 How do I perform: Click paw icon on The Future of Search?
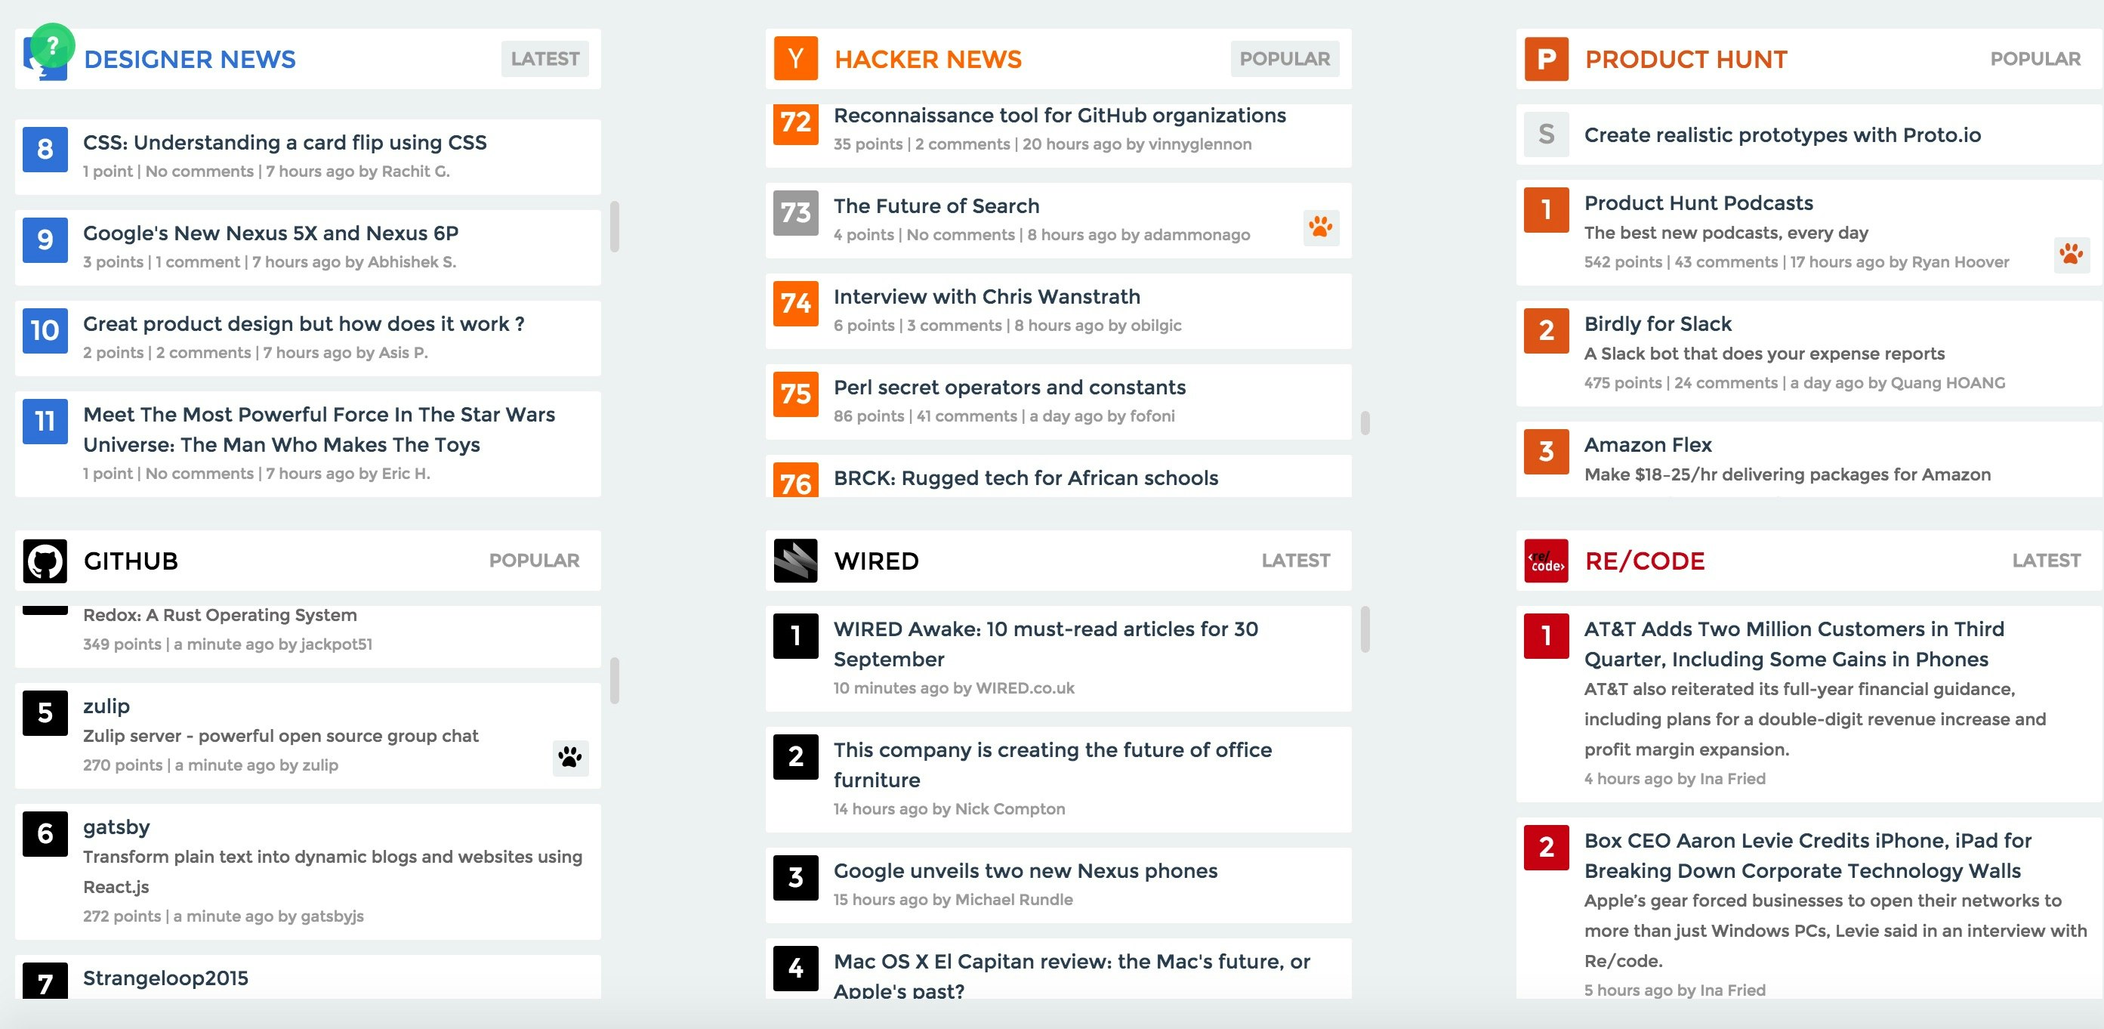[x=1320, y=227]
